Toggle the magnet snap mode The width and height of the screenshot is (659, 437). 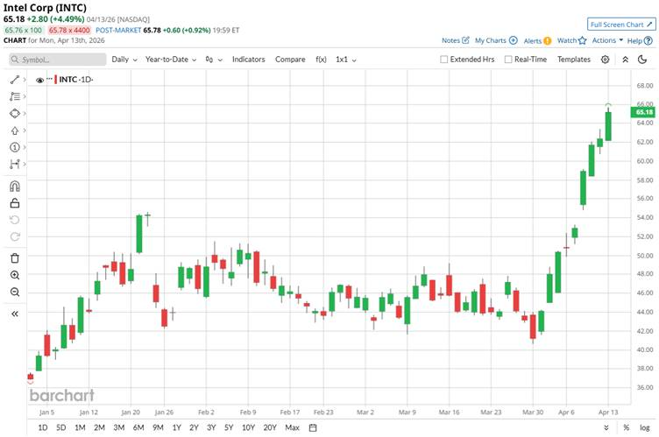[15, 186]
